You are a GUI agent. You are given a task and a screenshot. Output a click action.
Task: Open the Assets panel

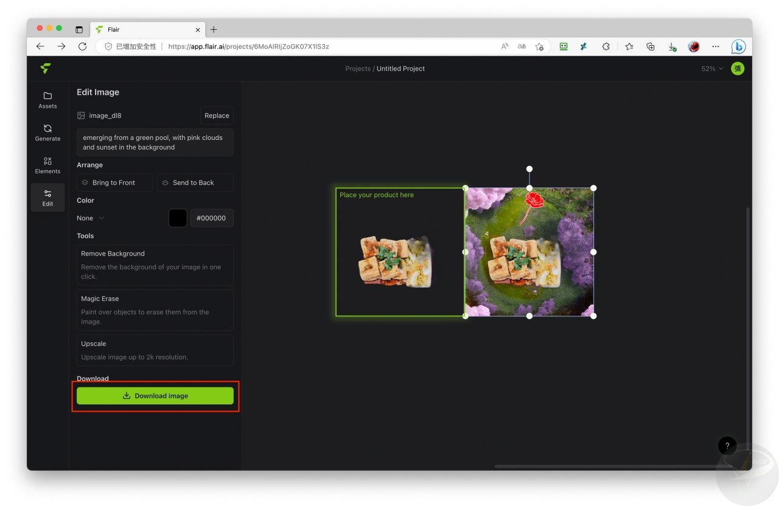click(x=47, y=100)
